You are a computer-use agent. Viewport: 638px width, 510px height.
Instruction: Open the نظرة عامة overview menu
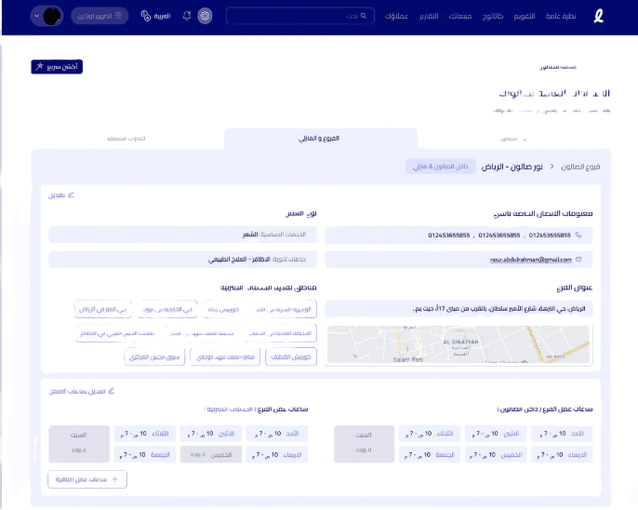(560, 16)
